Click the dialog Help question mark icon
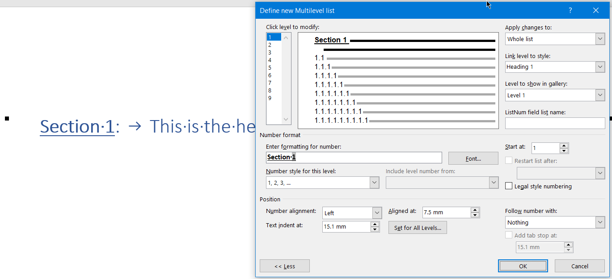The height and width of the screenshot is (279, 612). tap(570, 11)
